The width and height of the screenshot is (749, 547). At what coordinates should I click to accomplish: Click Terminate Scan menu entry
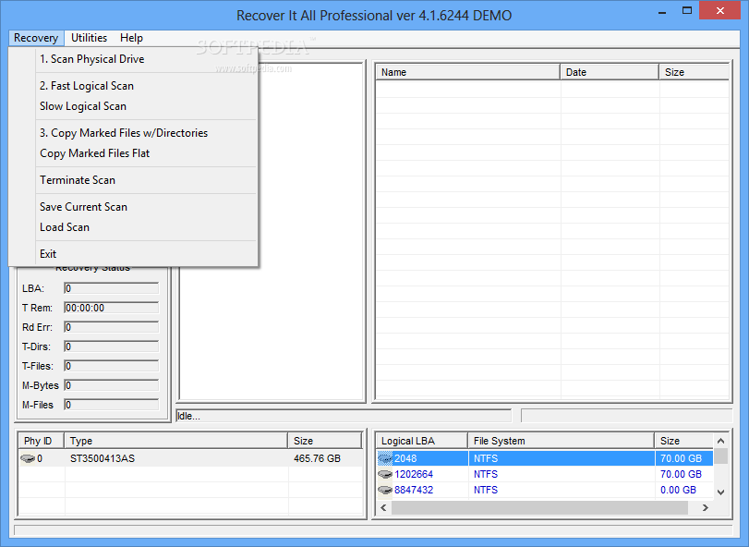147,180
